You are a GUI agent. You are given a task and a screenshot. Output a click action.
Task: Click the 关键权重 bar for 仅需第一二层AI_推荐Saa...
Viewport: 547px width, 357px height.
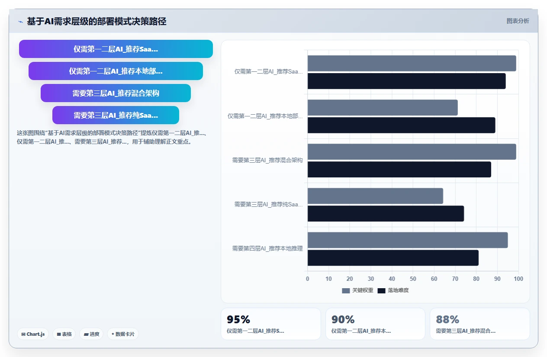pyautogui.click(x=412, y=63)
